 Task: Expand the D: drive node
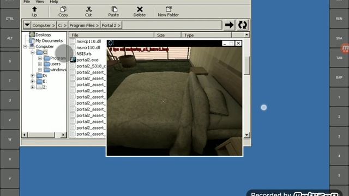click(x=33, y=76)
